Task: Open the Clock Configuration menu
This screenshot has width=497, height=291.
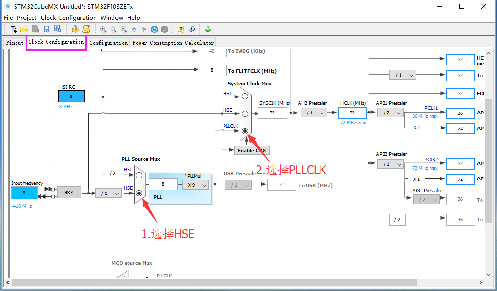Action: tap(68, 18)
